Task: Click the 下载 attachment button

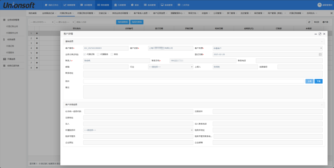Action: 318,81
